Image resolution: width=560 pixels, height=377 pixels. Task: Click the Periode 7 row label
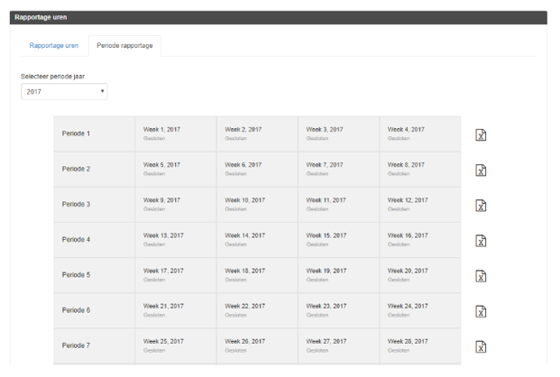(x=76, y=346)
